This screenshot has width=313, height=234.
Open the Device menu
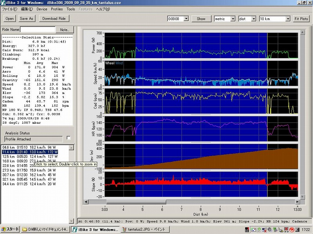(x=41, y=9)
